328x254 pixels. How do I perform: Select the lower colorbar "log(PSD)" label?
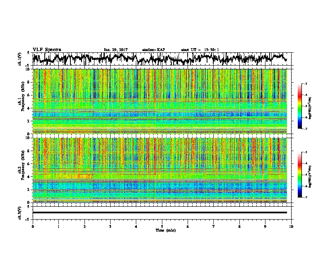coord(310,176)
